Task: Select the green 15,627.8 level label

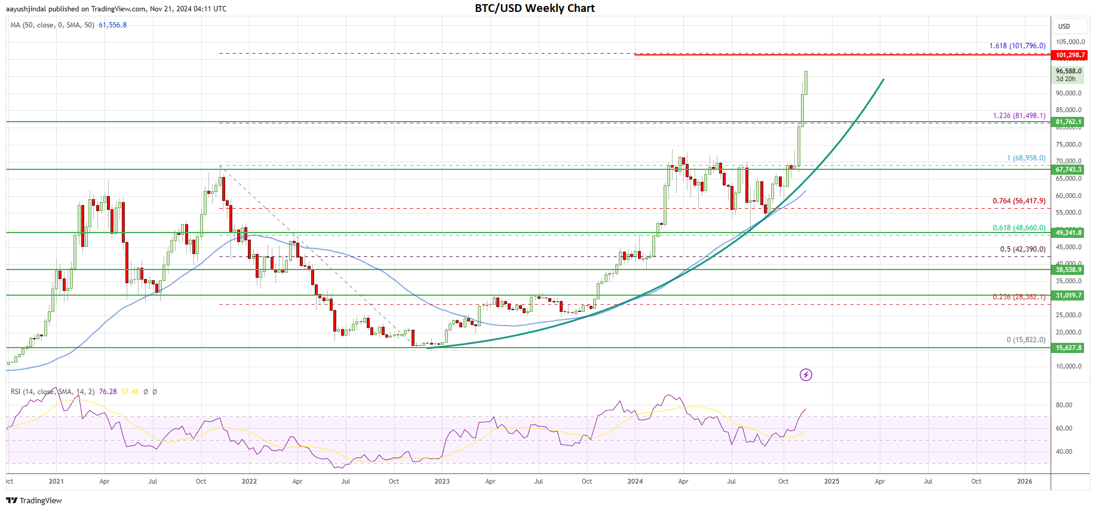Action: [x=1067, y=348]
